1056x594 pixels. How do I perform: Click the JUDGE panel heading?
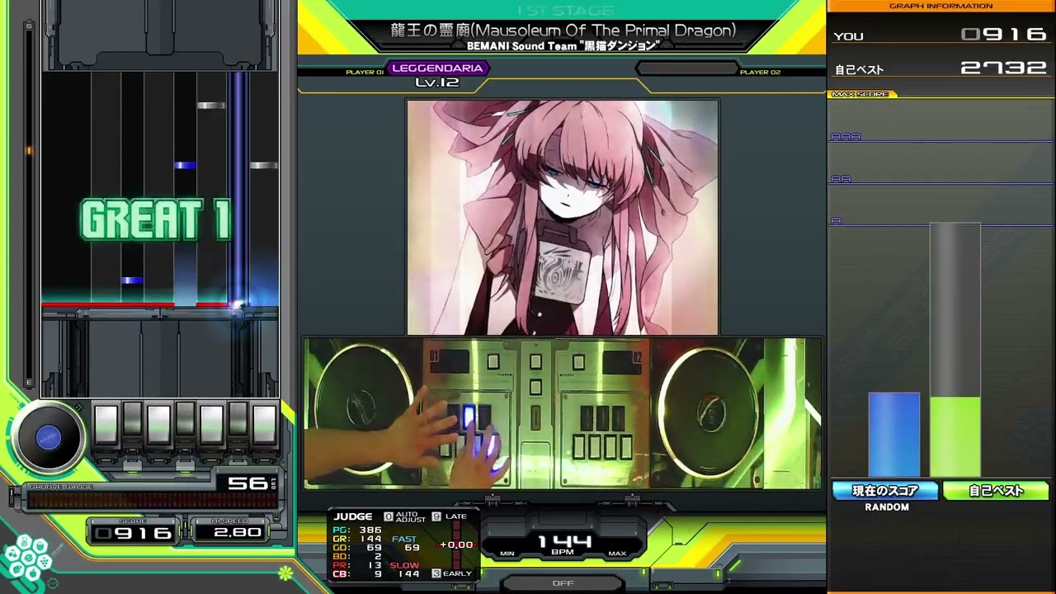(353, 516)
